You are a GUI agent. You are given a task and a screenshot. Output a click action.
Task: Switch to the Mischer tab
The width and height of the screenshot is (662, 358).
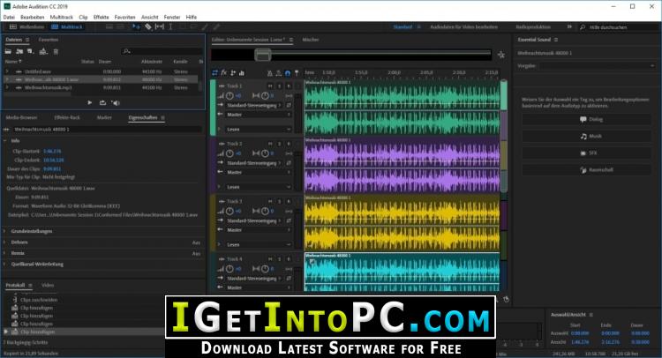[311, 40]
